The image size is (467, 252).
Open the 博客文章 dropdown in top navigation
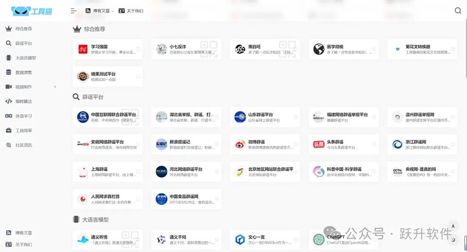click(99, 11)
